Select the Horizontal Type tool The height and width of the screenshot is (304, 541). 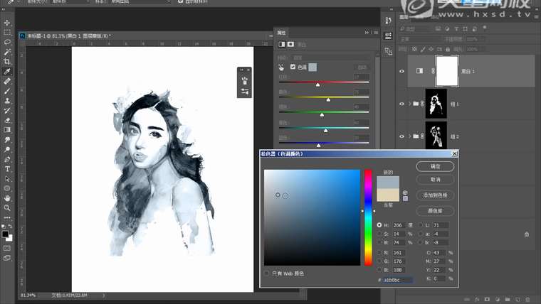7,169
